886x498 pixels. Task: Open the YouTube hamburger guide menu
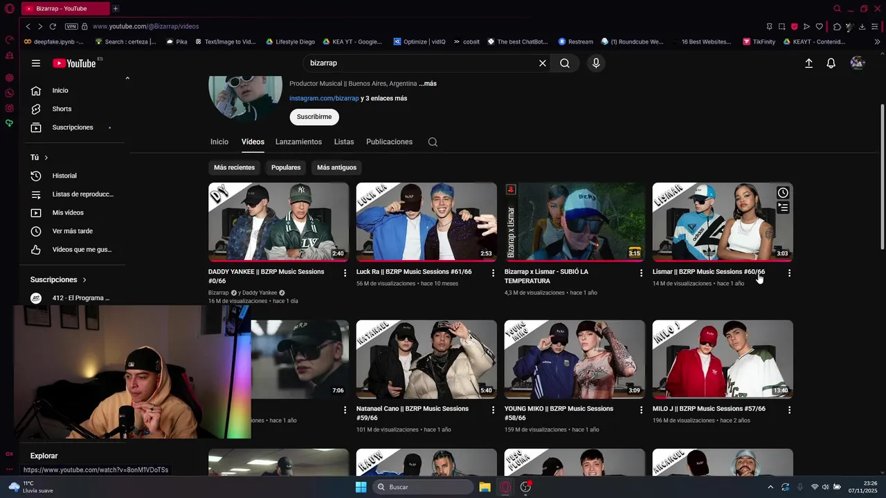[36, 63]
